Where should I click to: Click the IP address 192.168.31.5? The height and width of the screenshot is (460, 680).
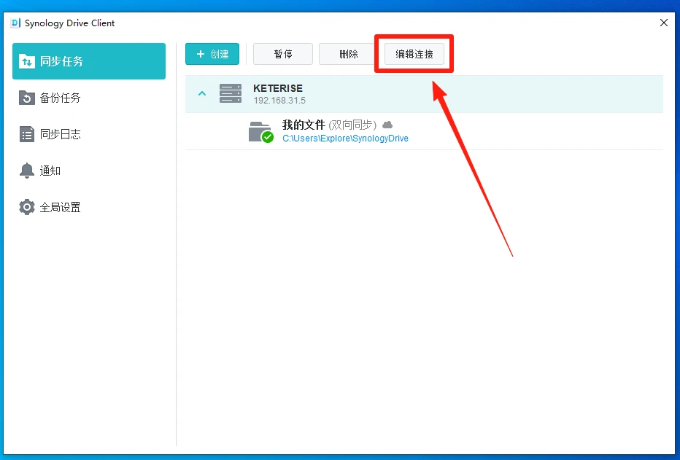click(x=279, y=101)
